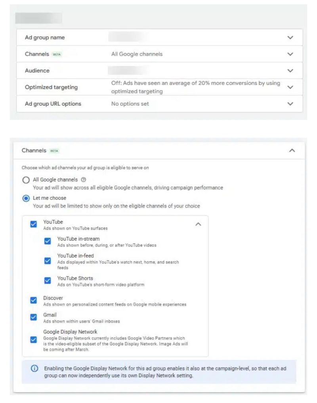
Task: Disable YouTube Shorts ads
Action: pyautogui.click(x=48, y=280)
